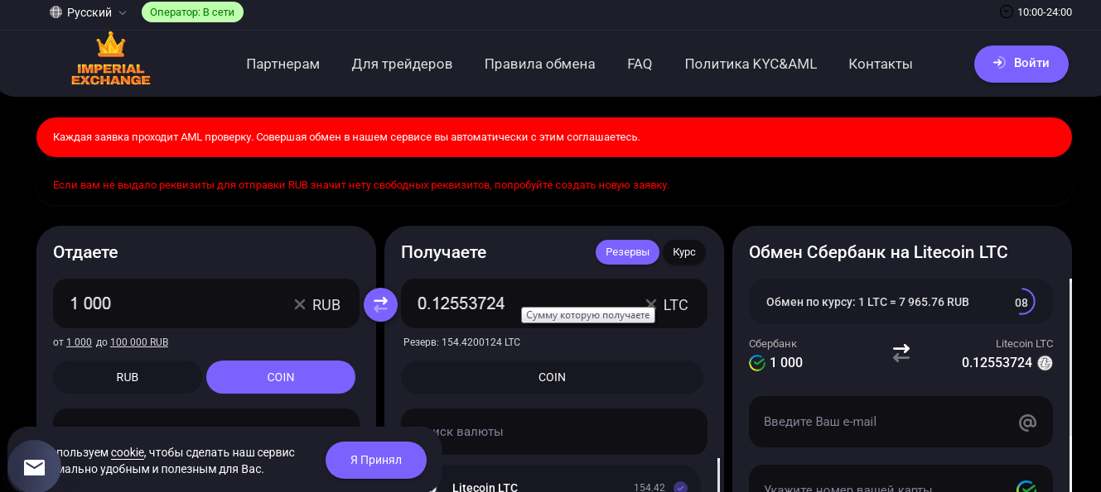
Task: Click the checkmark next to Litecoin 154.42
Action: 681,487
